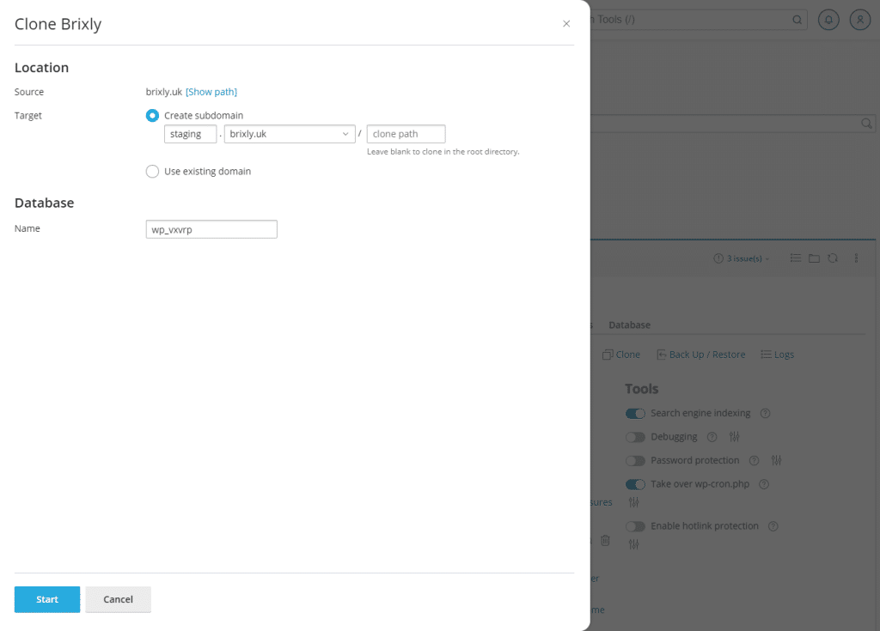Edit the wp_vxvrp database name field
880x631 pixels.
tap(211, 229)
